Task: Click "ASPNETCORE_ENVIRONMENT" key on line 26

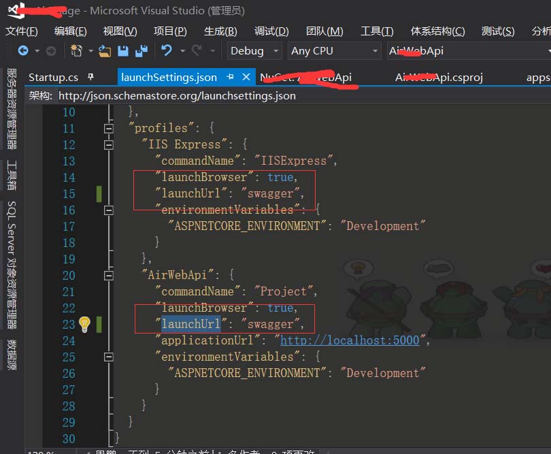Action: 248,373
